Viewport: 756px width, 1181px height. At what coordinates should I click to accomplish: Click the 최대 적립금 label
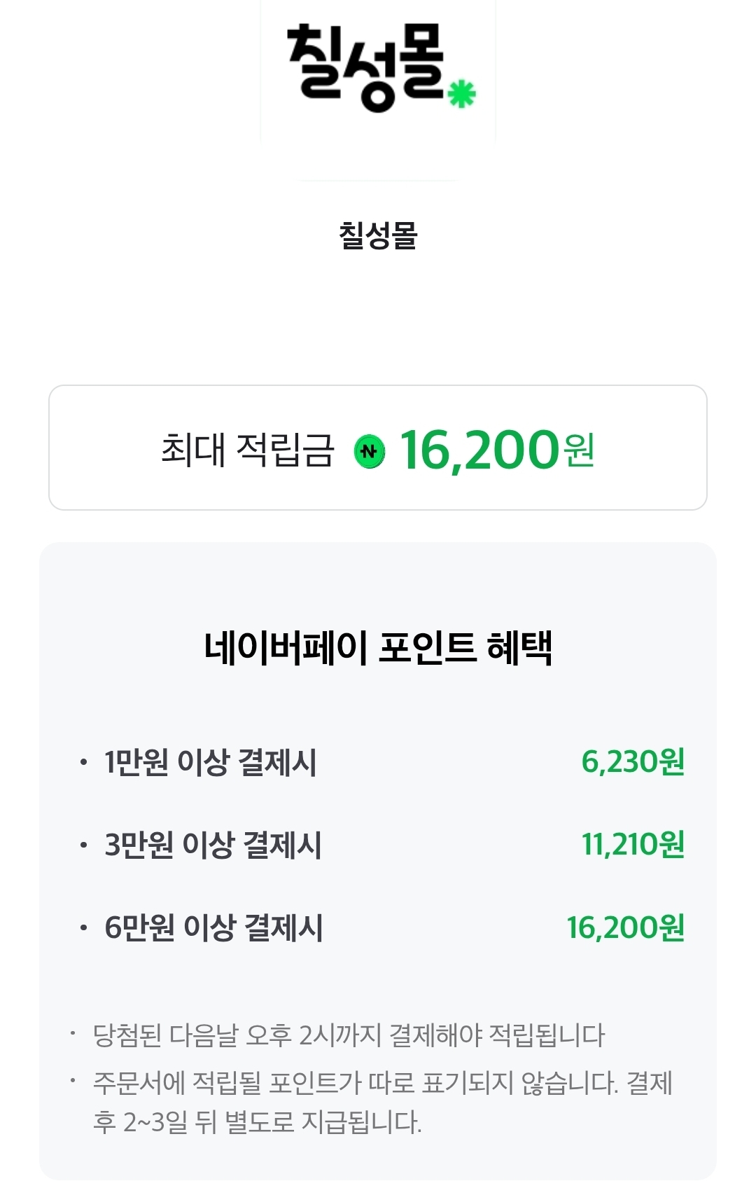(248, 450)
